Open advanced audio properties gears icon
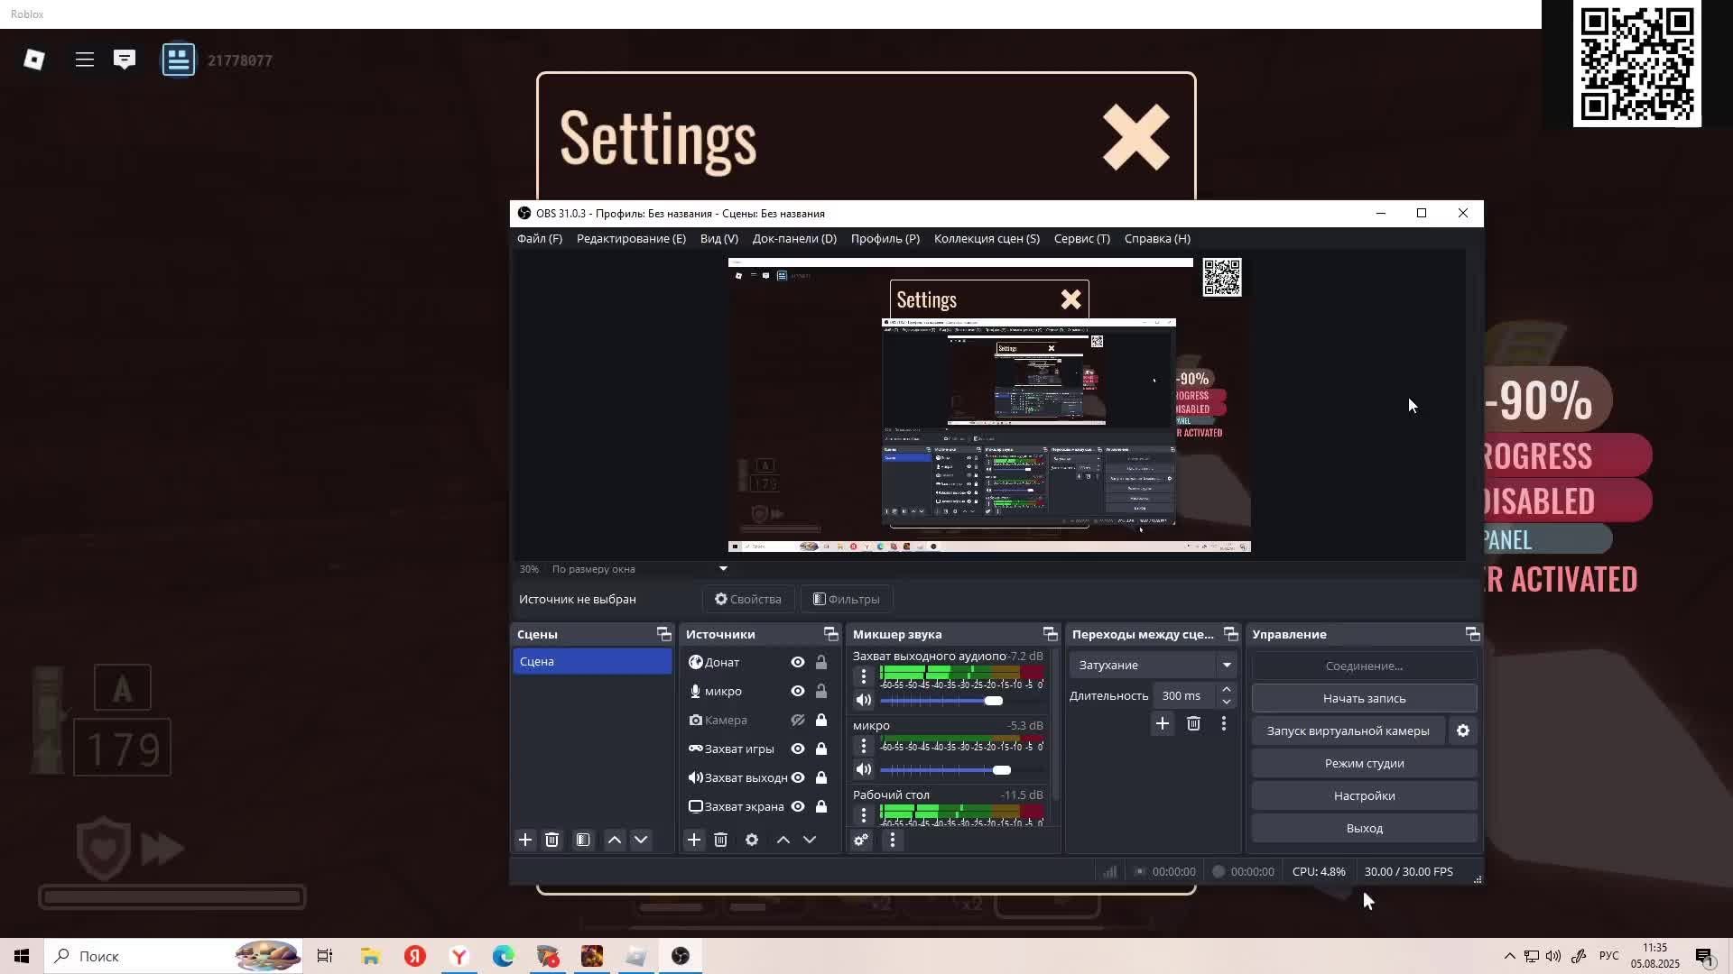 click(861, 840)
